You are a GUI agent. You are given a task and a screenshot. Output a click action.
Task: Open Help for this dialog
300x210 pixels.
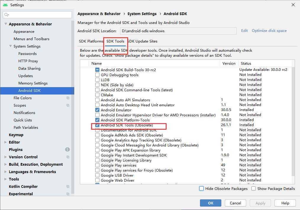pyautogui.click(x=285, y=203)
